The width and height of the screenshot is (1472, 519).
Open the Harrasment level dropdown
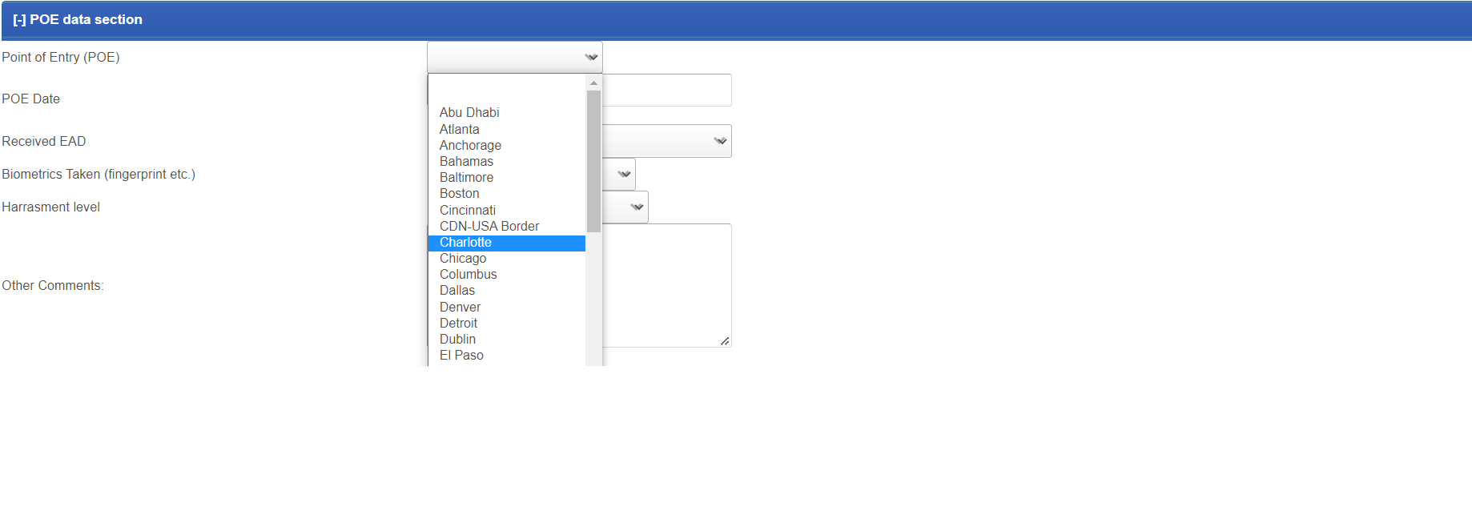click(625, 207)
